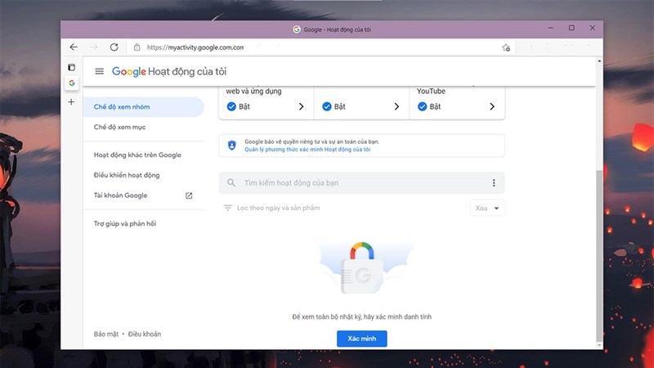This screenshot has width=654, height=368.
Task: Maximize the browser window
Action: (571, 28)
